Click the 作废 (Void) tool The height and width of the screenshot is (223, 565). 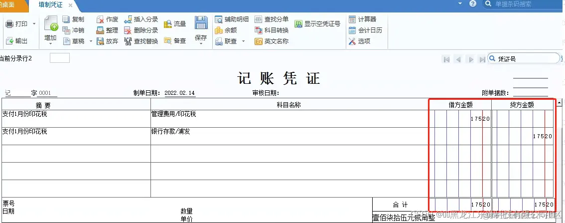[108, 19]
